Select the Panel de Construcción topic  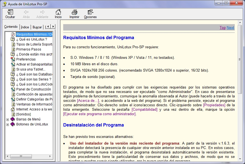(34, 89)
